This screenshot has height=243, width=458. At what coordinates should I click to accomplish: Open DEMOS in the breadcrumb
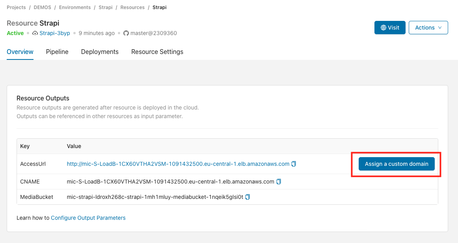pyautogui.click(x=42, y=7)
